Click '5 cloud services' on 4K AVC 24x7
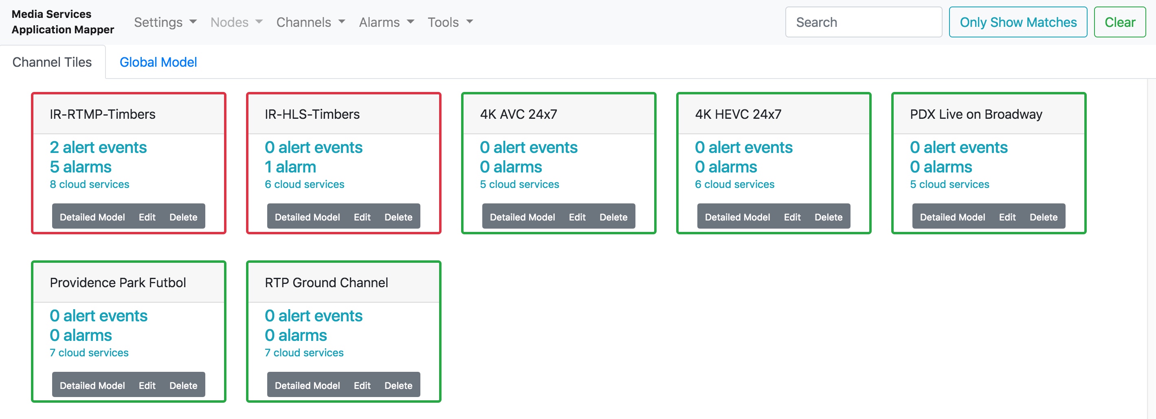This screenshot has width=1156, height=419. (x=519, y=184)
